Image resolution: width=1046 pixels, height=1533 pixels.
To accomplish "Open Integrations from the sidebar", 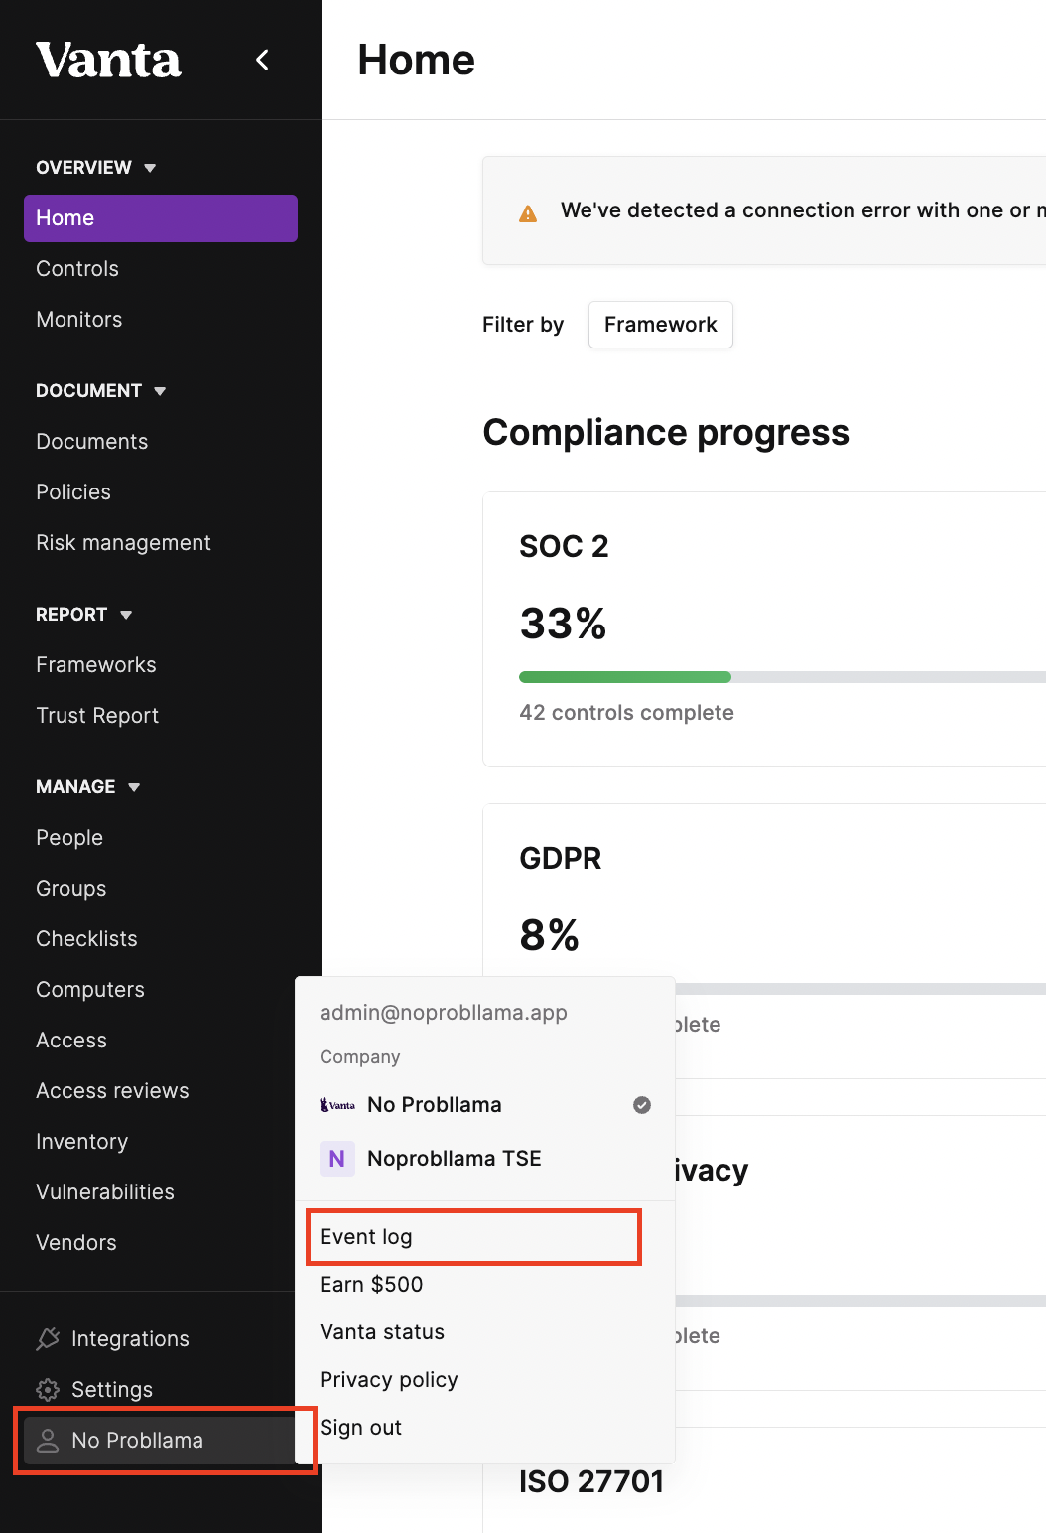I will (x=130, y=1339).
